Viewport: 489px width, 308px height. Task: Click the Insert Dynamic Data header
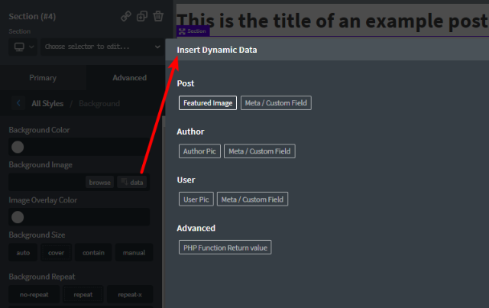[217, 50]
